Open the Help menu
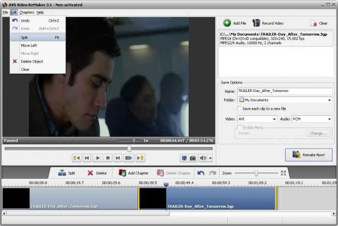The image size is (338, 226). tap(40, 12)
